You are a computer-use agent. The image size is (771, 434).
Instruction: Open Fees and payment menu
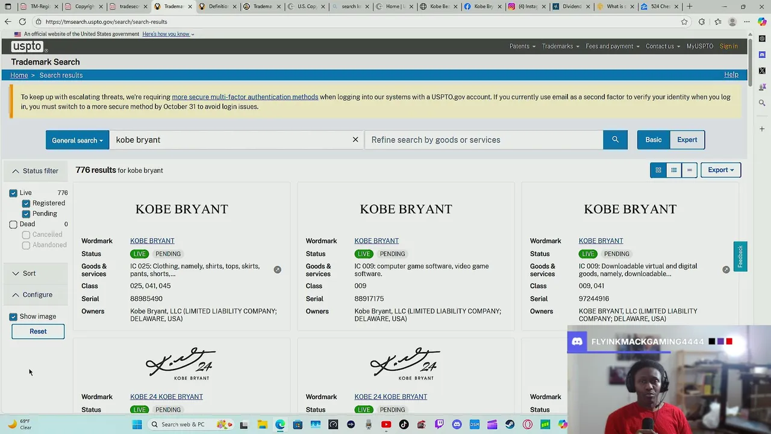pyautogui.click(x=613, y=46)
